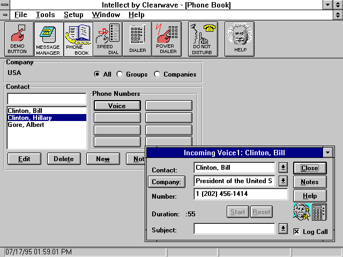Open the Setup menu

[x=73, y=14]
